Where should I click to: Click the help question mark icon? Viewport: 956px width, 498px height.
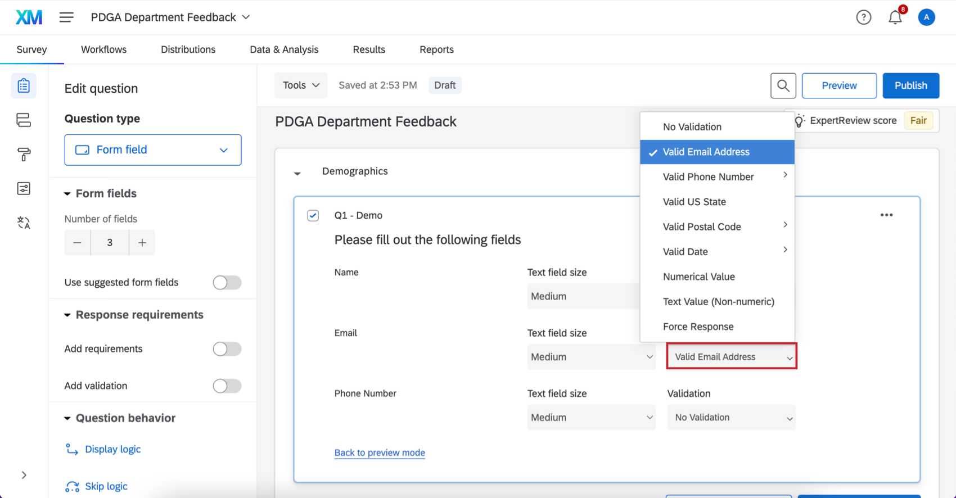click(863, 17)
